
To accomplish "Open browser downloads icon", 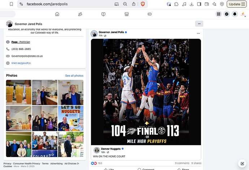I will click(192, 4).
